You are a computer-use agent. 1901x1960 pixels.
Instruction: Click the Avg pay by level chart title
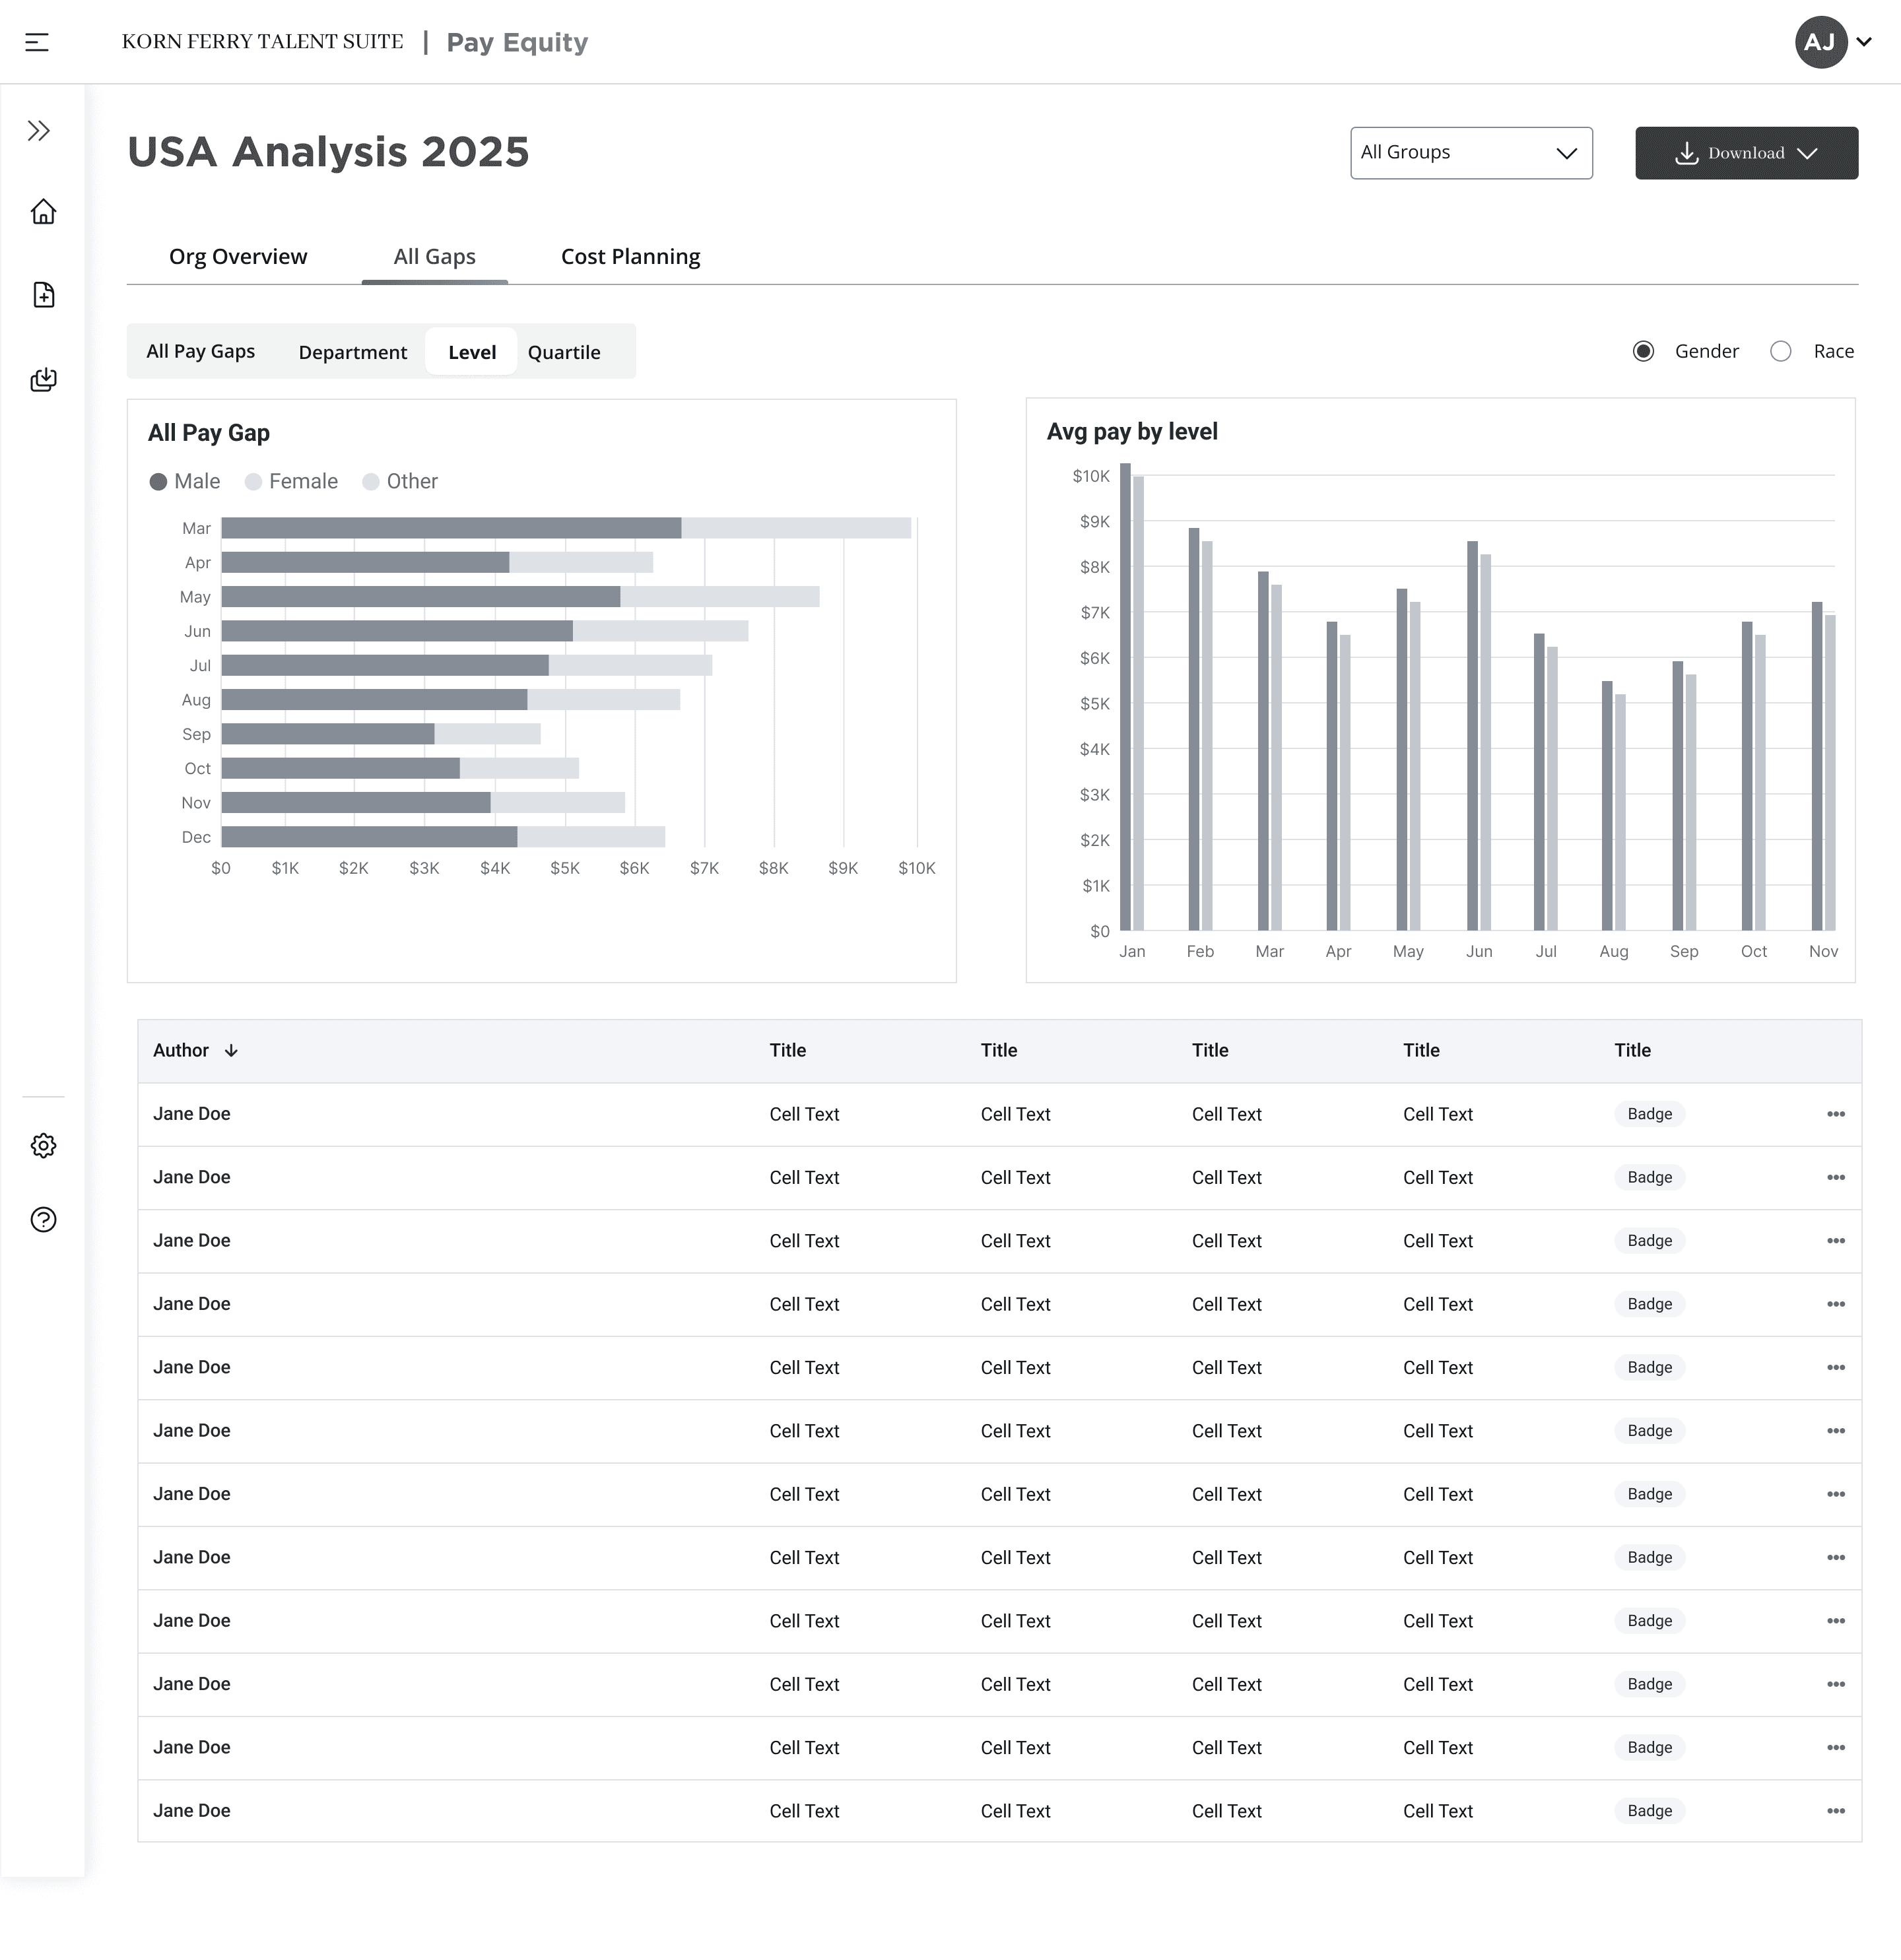pos(1132,432)
